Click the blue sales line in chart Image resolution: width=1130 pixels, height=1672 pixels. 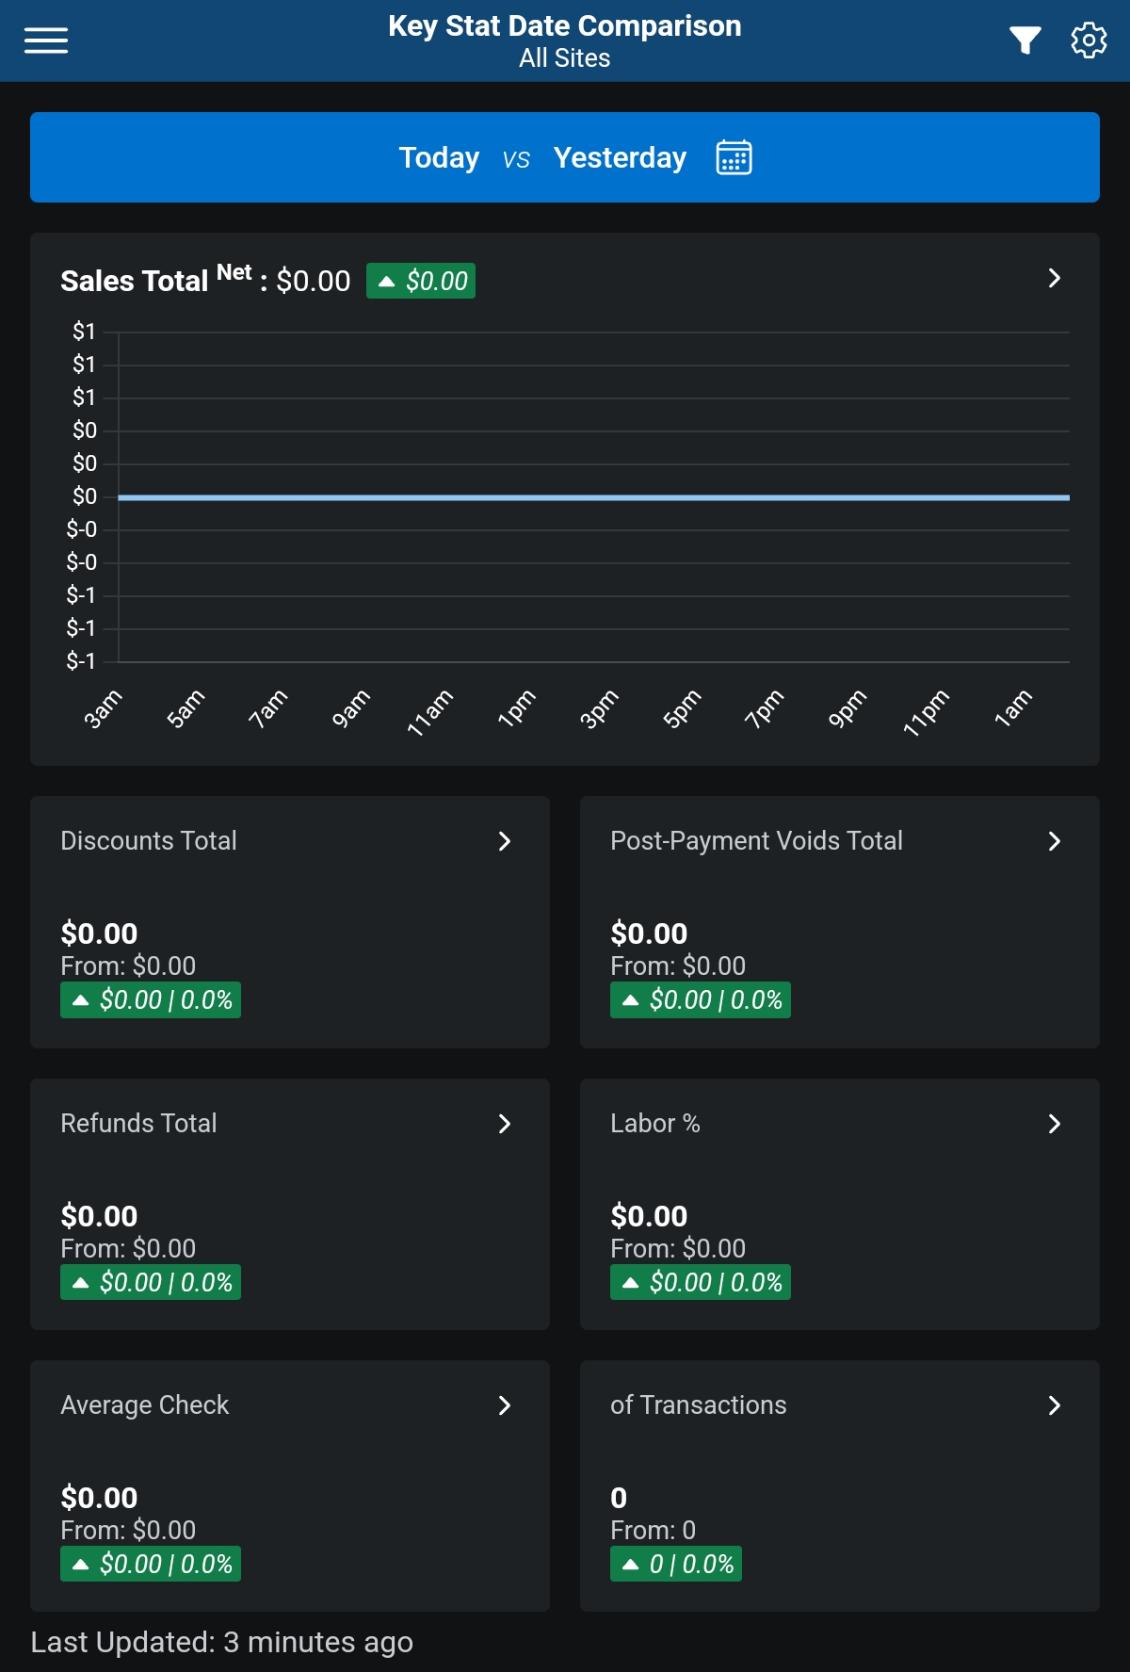click(593, 497)
